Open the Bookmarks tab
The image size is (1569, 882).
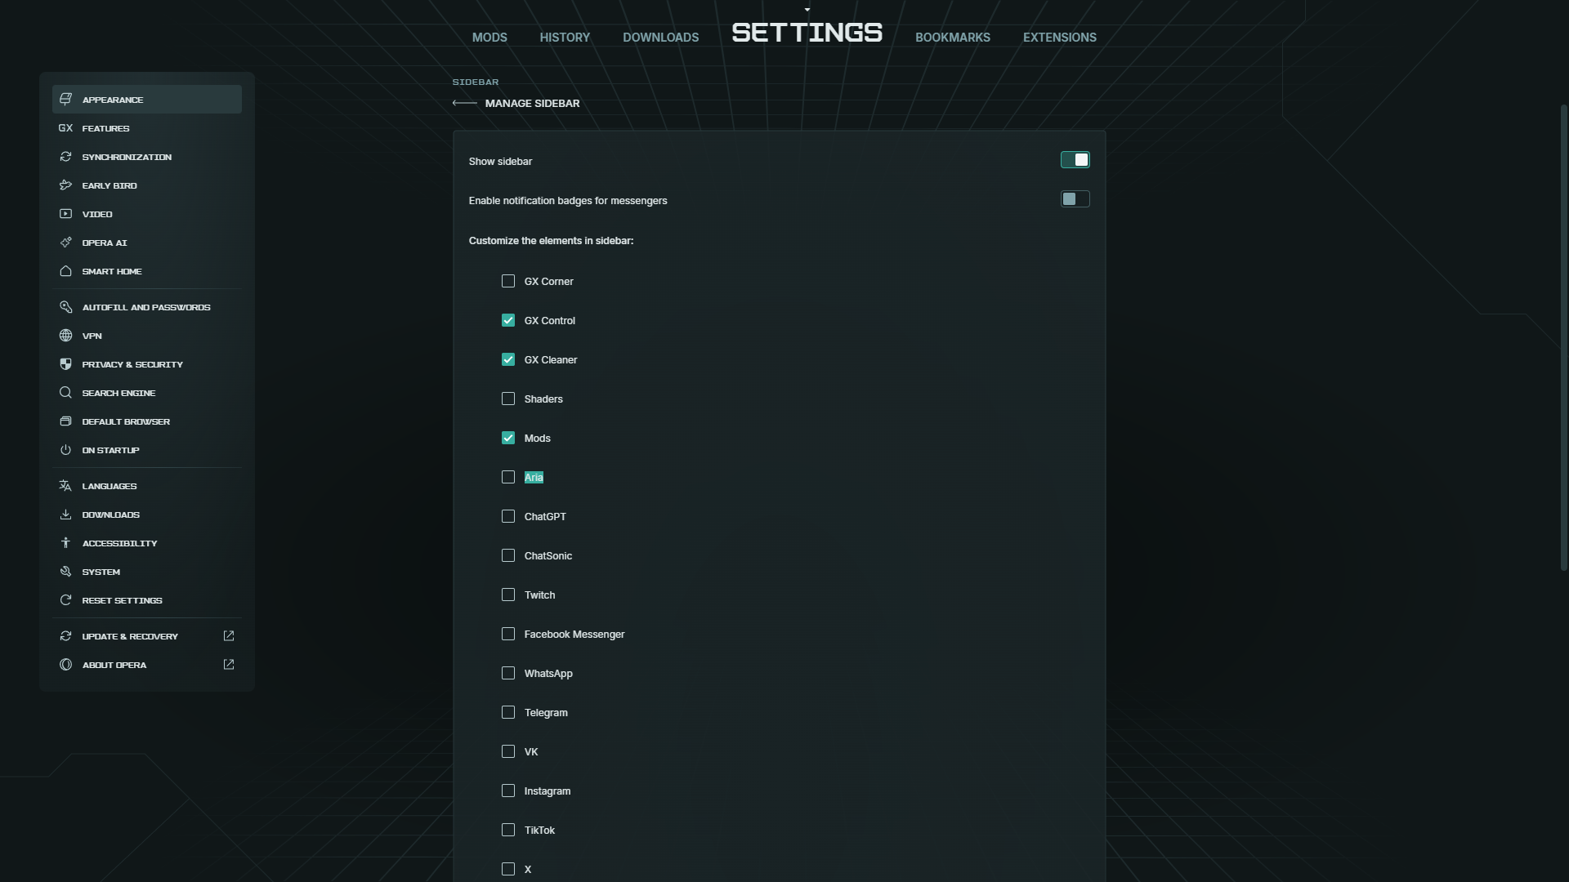point(952,38)
